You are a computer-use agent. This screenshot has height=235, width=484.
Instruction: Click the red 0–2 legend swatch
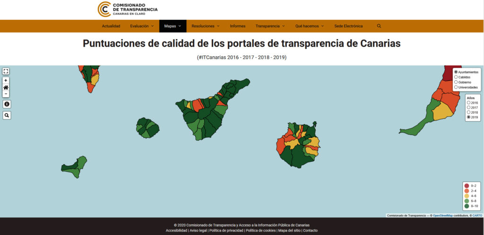pyautogui.click(x=467, y=185)
